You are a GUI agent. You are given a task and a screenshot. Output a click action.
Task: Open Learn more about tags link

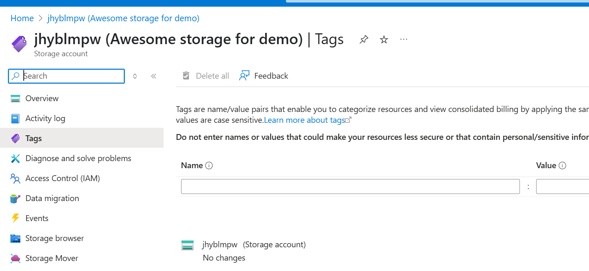308,120
